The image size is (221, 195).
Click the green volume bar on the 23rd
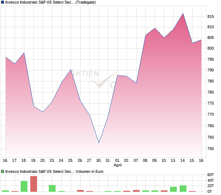point(52,188)
